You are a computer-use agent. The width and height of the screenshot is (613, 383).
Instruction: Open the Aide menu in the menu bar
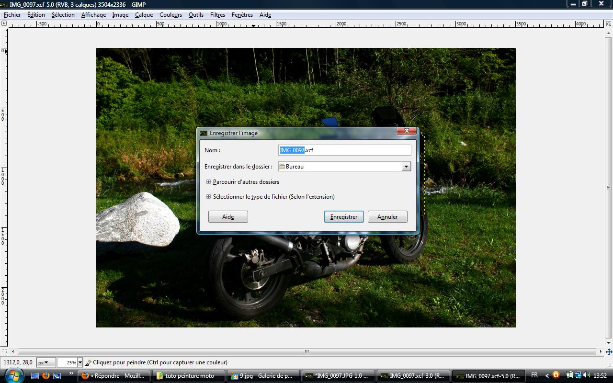tap(265, 15)
